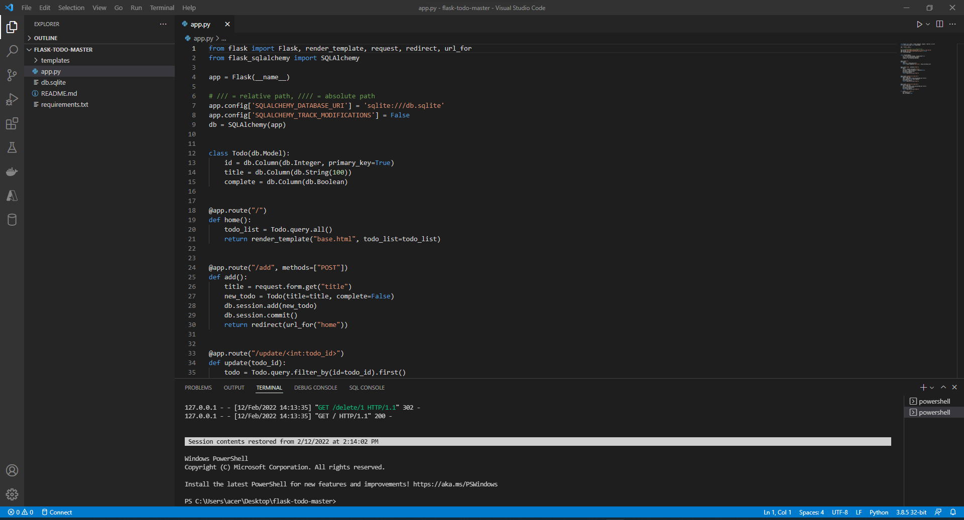Open the aka.ms/PSWindows link in terminal

tap(455, 484)
